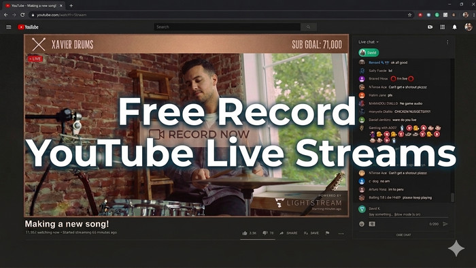The height and width of the screenshot is (268, 476).
Task: Open the YouTube apps grid
Action: [x=442, y=27]
